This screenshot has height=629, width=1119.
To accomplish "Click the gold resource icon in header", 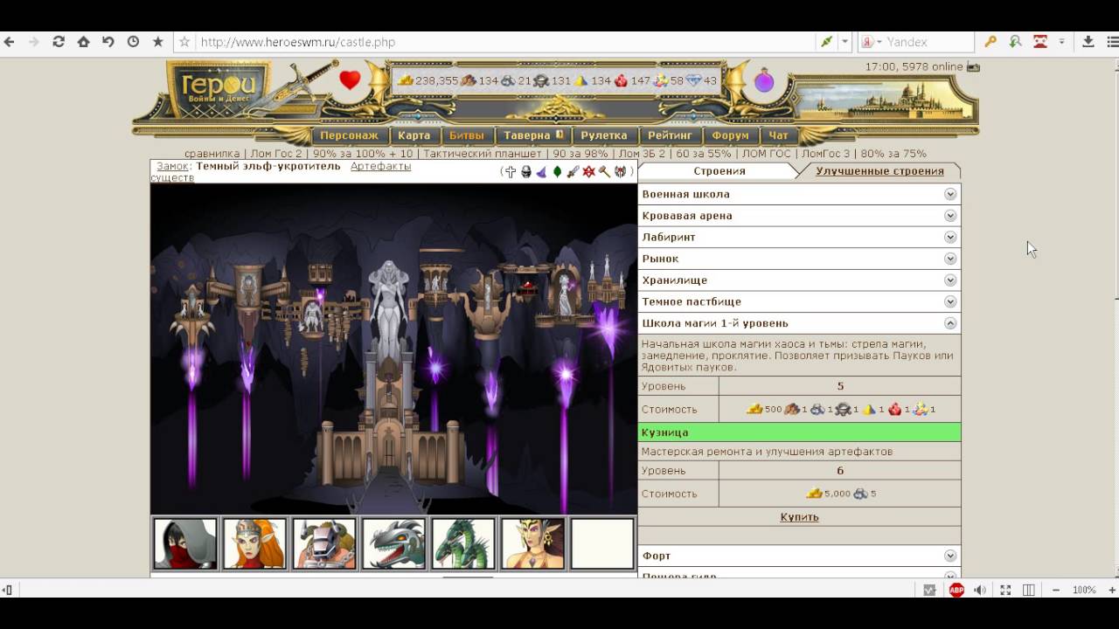I will 406,80.
